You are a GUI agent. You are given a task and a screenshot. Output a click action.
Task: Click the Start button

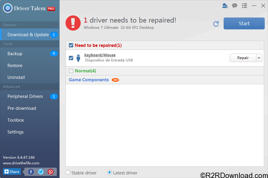(x=244, y=23)
